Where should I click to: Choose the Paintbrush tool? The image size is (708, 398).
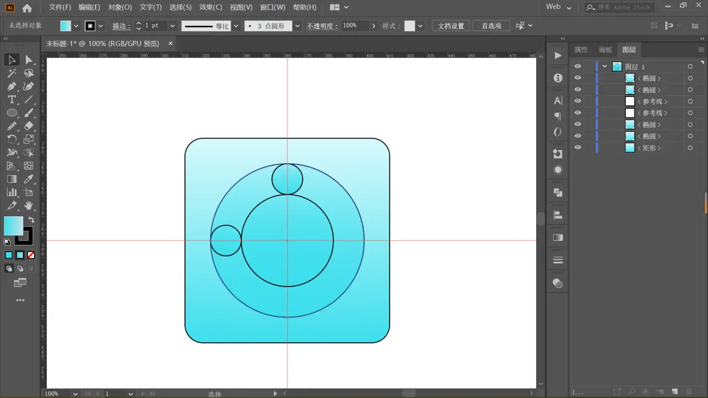(x=29, y=113)
